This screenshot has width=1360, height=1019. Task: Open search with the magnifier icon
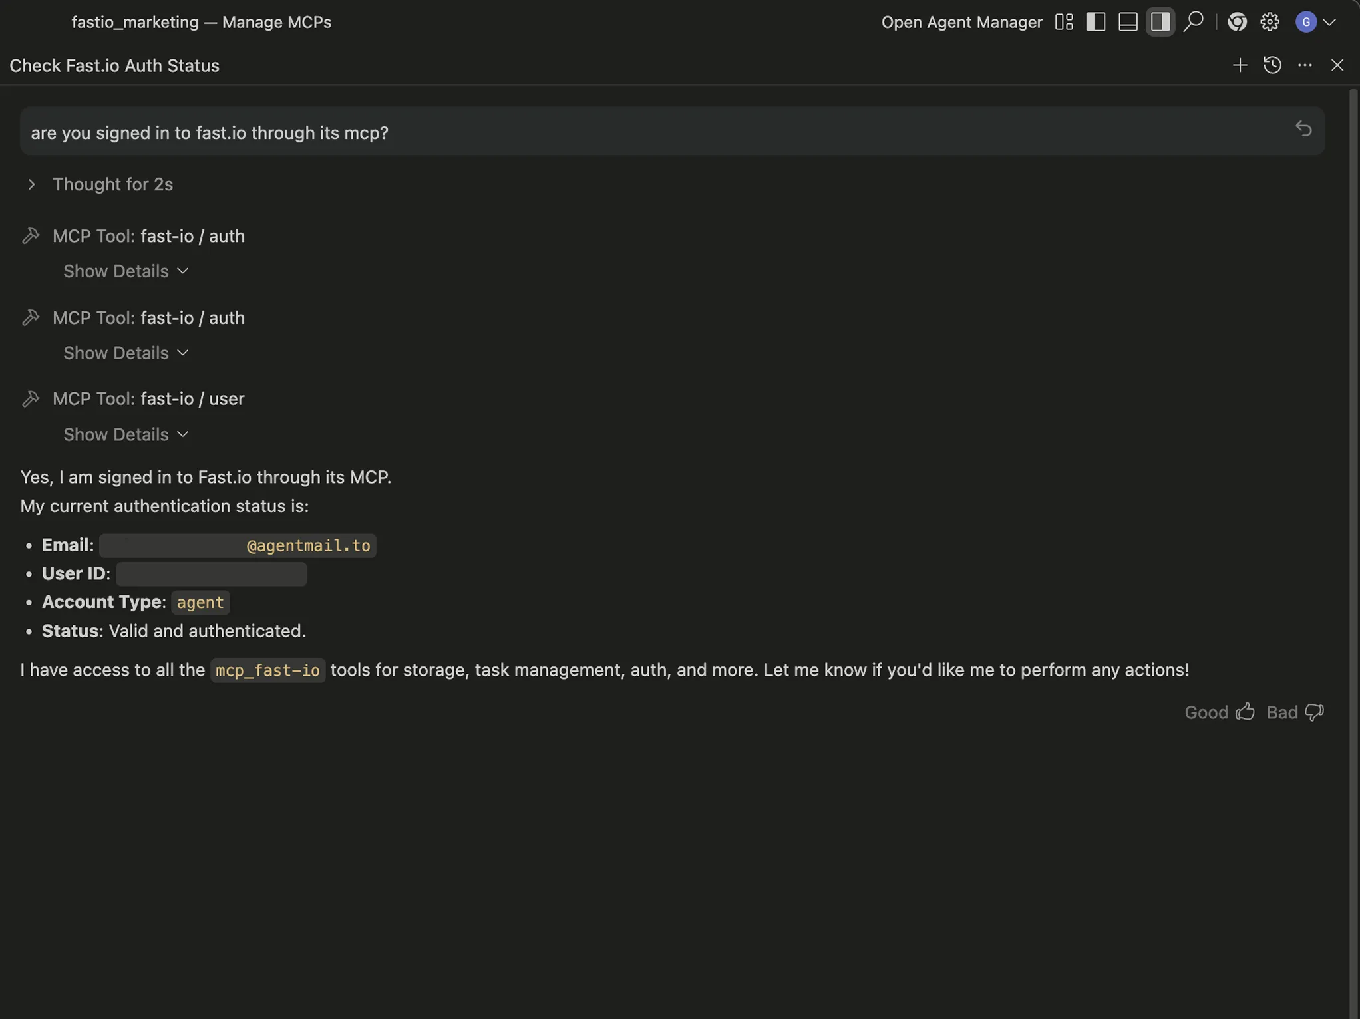pyautogui.click(x=1194, y=22)
